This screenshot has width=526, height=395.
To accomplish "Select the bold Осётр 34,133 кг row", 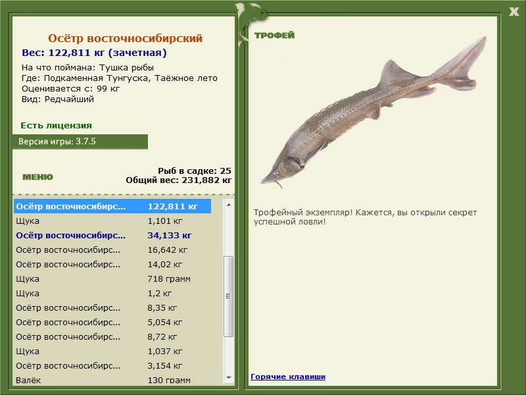I will (112, 236).
